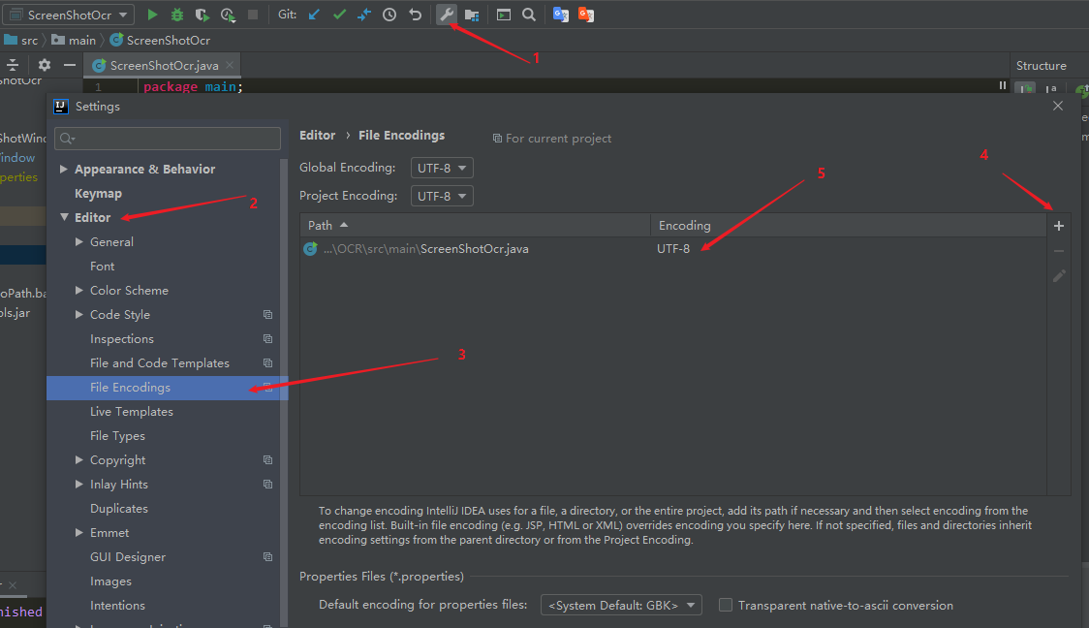This screenshot has height=628, width=1089.
Task: Open the default properties encoding dropdown
Action: tap(621, 605)
